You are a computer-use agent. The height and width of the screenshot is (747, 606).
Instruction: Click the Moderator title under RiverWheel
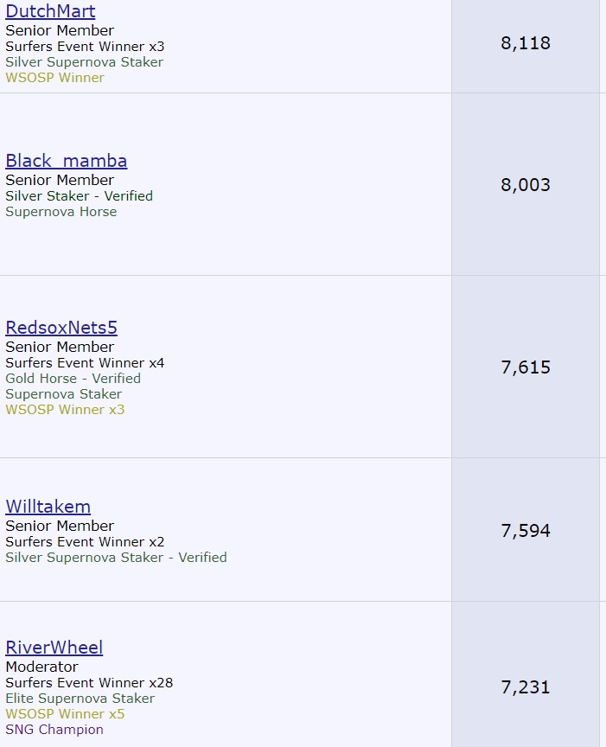coord(41,667)
